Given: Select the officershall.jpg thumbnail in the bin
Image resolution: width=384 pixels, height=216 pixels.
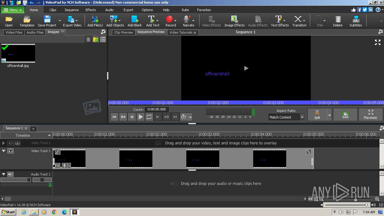Looking at the screenshot, I should coord(18,53).
